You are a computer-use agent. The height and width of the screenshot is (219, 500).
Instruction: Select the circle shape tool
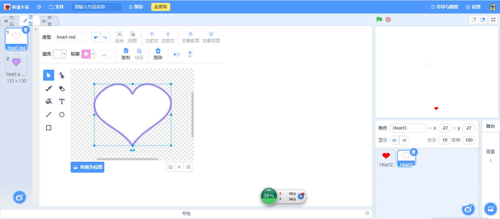(62, 115)
